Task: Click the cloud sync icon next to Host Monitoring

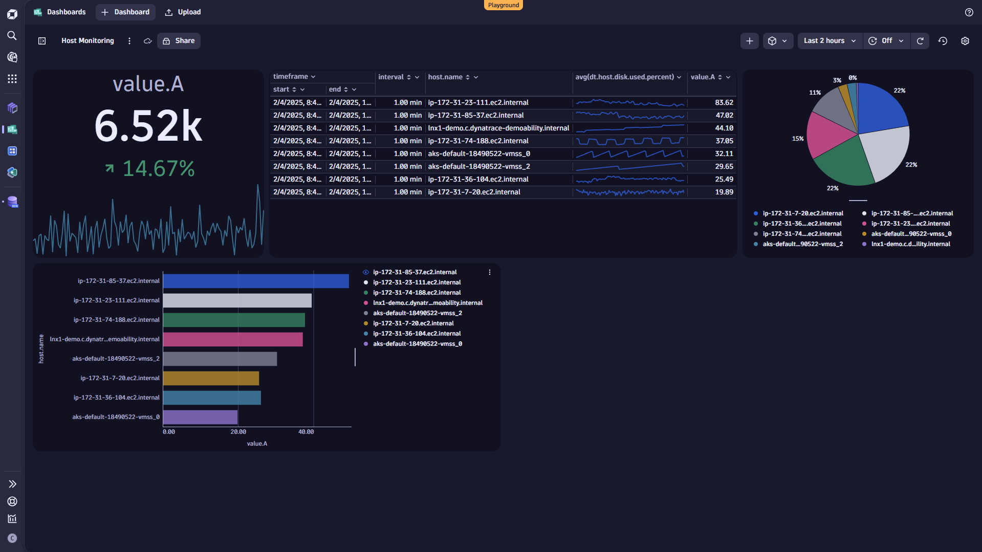Action: click(x=147, y=40)
